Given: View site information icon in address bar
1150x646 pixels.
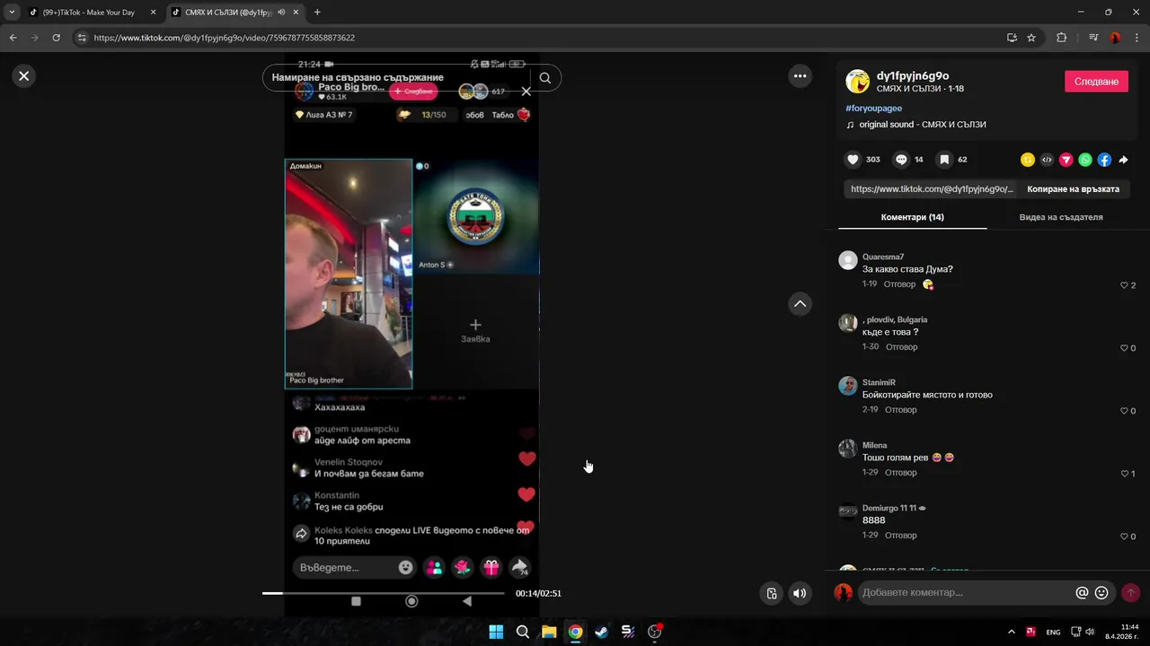Looking at the screenshot, I should coord(82,38).
